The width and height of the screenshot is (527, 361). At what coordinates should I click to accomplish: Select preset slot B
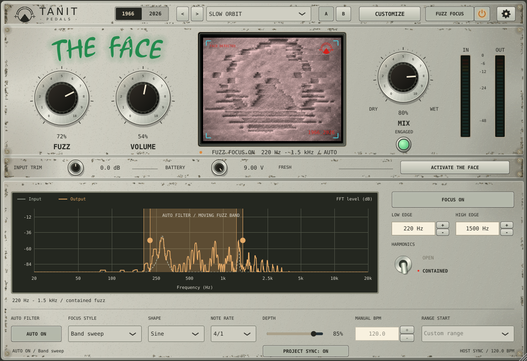coord(343,14)
